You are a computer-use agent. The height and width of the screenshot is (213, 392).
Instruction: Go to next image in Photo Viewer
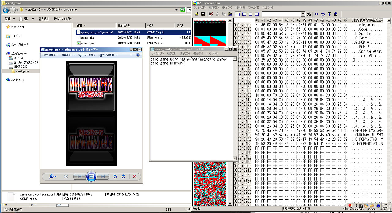tap(104, 177)
